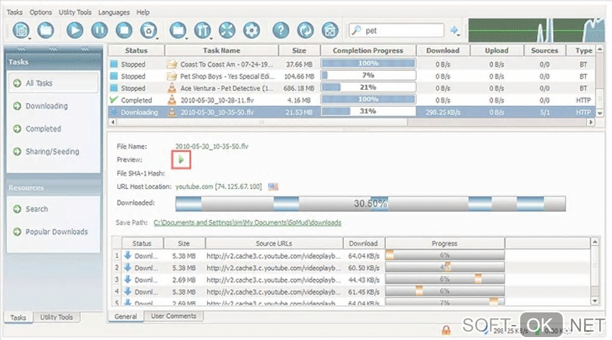Image resolution: width=612 pixels, height=340 pixels.
Task: Click source 1 progress bar showing 6%
Action: click(445, 255)
